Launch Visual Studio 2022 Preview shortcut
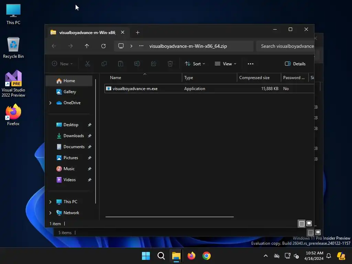The height and width of the screenshot is (264, 352). [x=13, y=84]
